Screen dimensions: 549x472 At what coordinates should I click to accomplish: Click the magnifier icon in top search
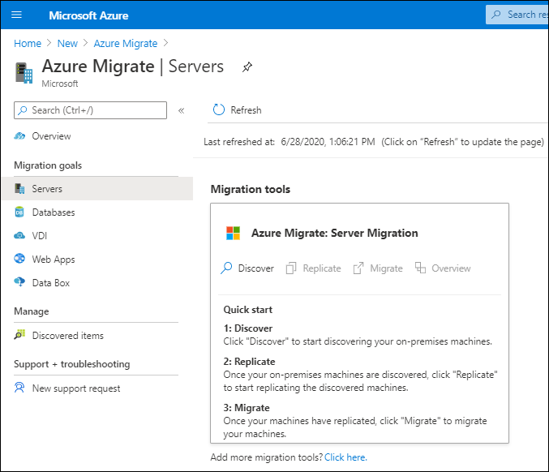tap(496, 15)
